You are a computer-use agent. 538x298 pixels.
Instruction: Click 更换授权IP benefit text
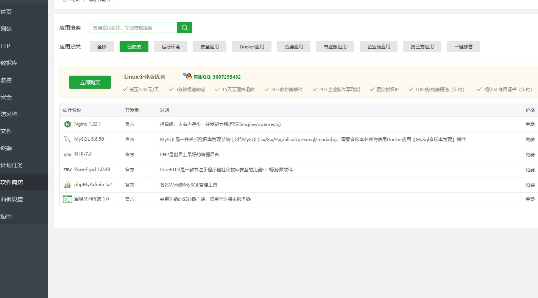click(387, 90)
